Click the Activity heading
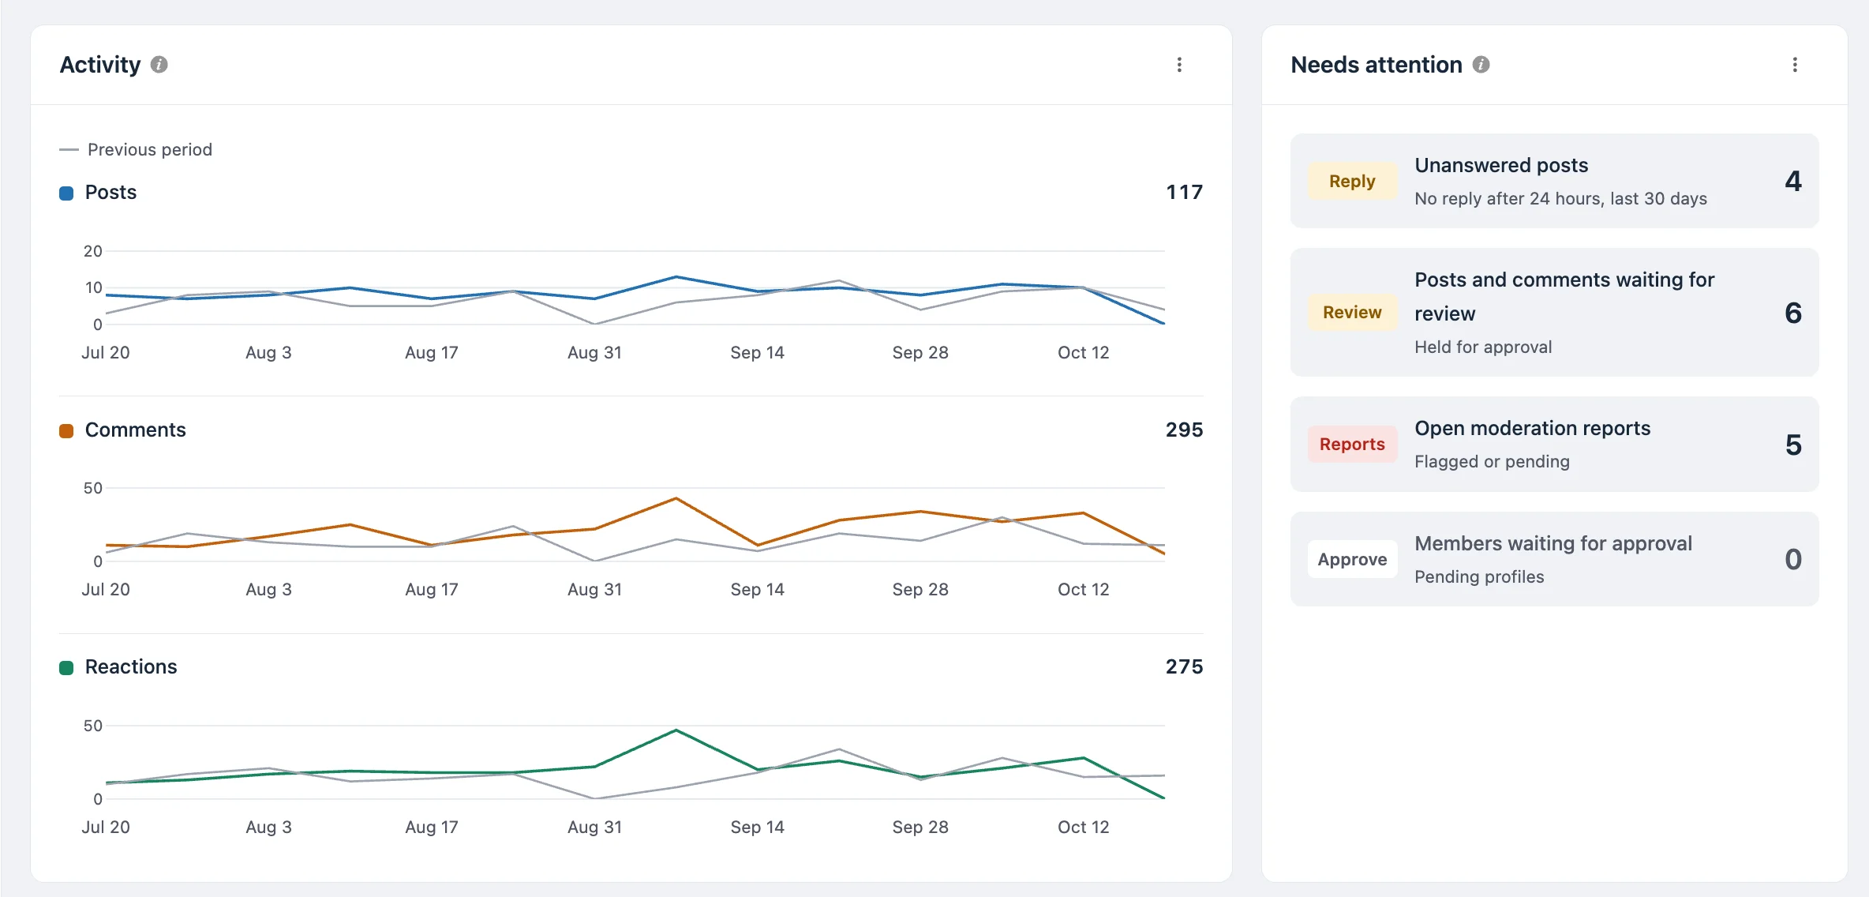 [100, 65]
